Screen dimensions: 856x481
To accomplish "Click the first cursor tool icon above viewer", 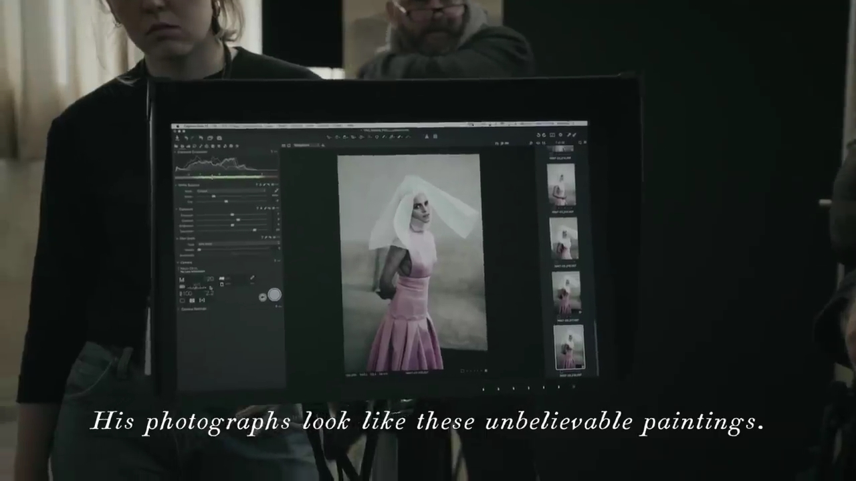I will pyautogui.click(x=329, y=137).
